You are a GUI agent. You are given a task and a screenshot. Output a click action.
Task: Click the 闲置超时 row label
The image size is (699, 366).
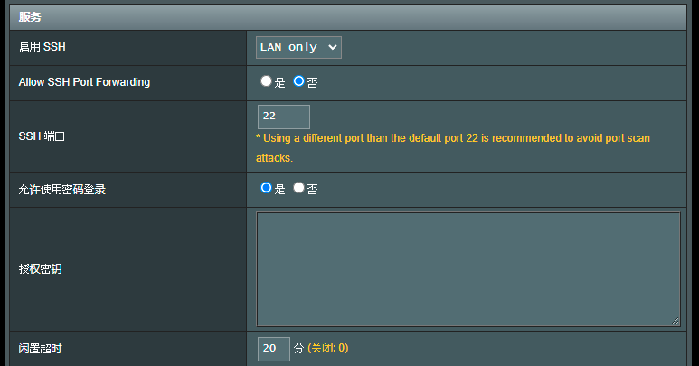(40, 349)
